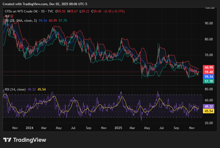Click the TradingView wordmark link
Screen dimensions: 220x148
tap(29, 140)
